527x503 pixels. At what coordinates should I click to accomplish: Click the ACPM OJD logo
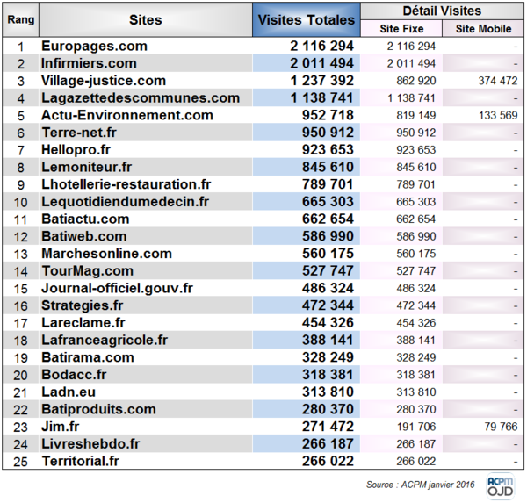coord(500,485)
